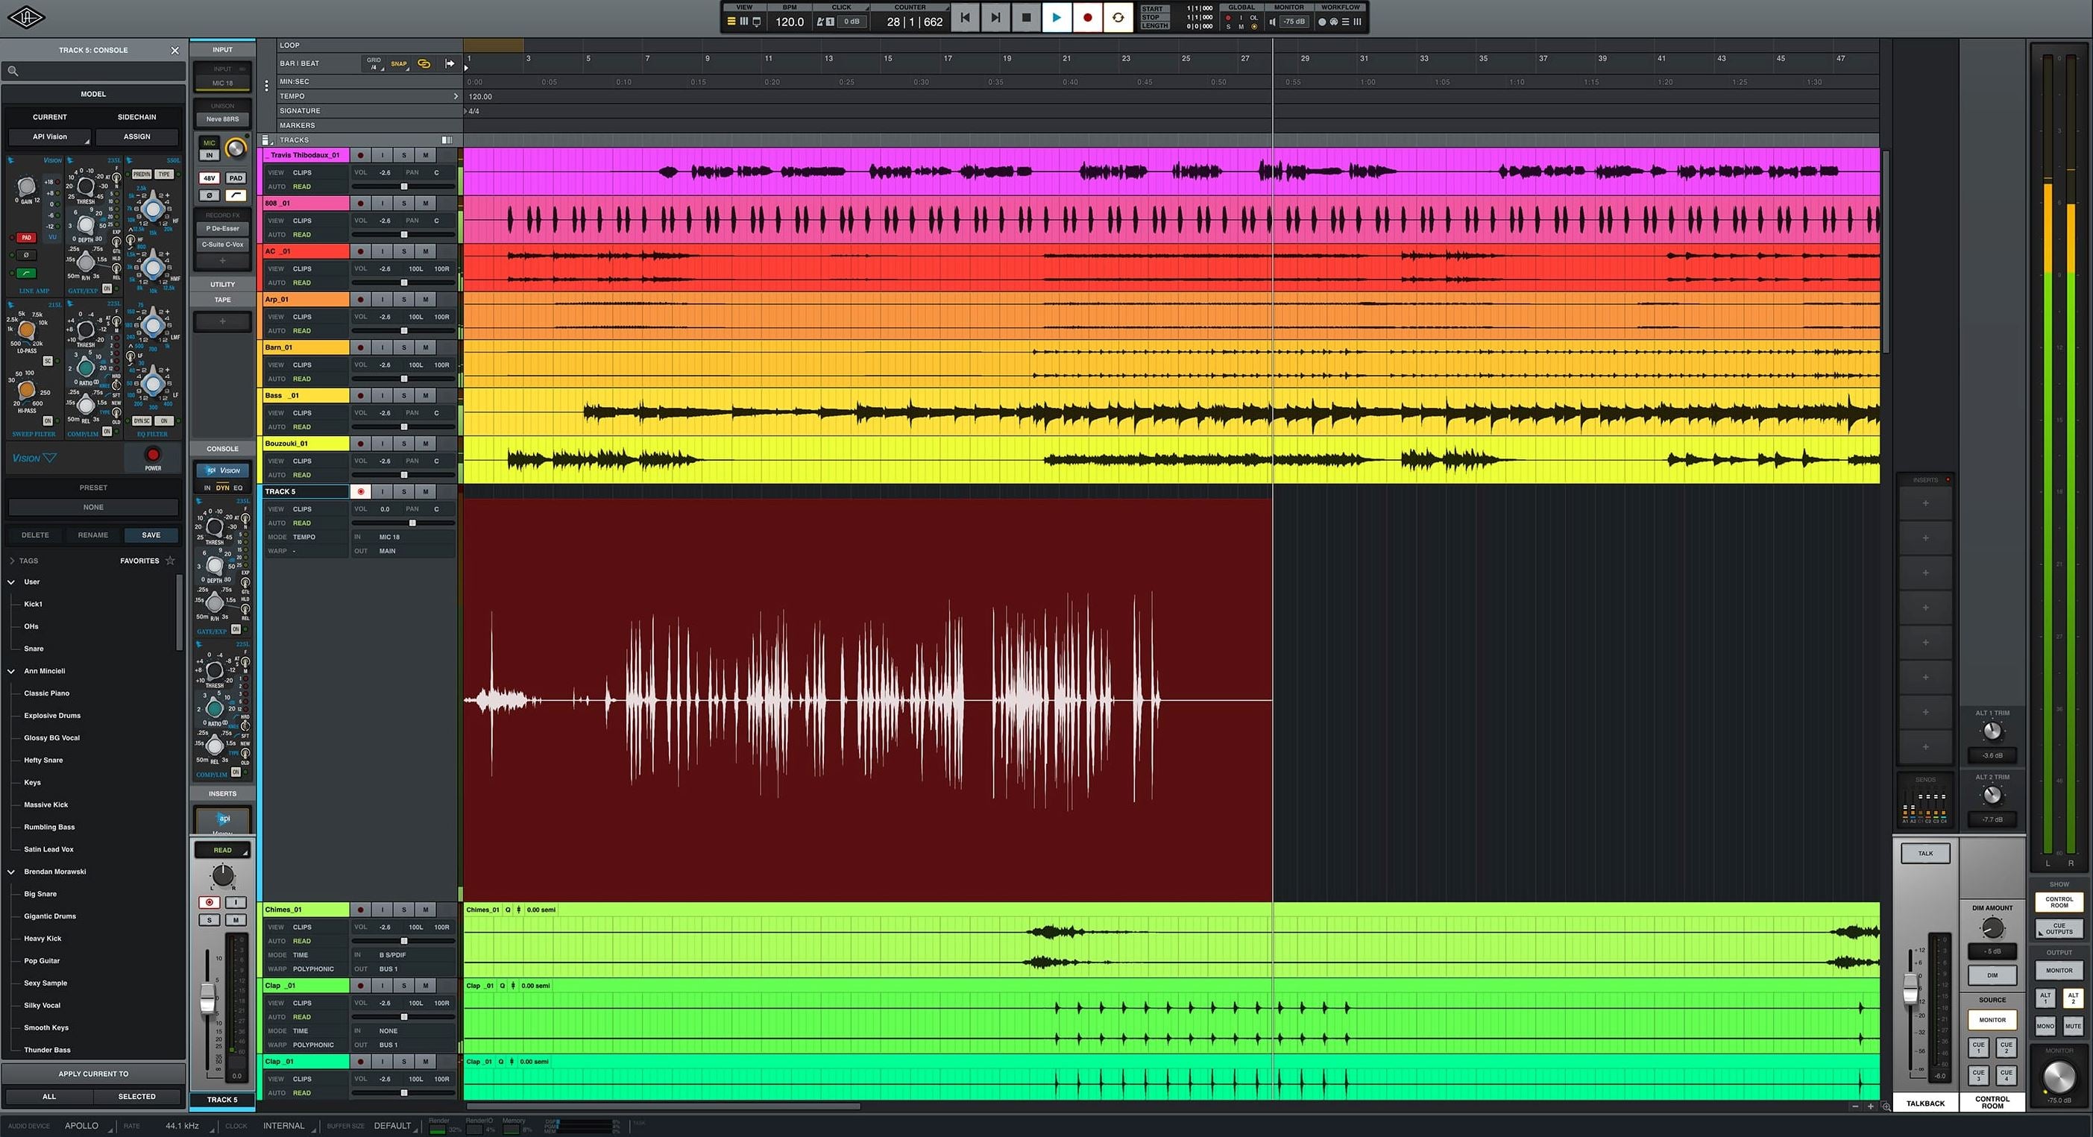Click the Fast Forward icon

[x=995, y=18]
